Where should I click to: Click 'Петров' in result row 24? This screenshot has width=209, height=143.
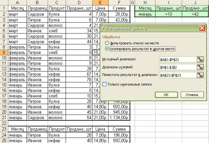point(37,135)
